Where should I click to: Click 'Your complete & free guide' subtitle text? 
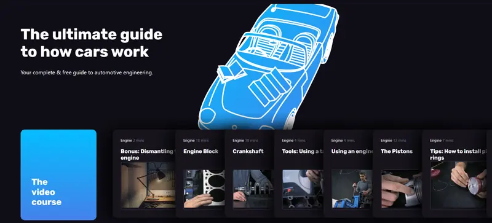click(87, 72)
